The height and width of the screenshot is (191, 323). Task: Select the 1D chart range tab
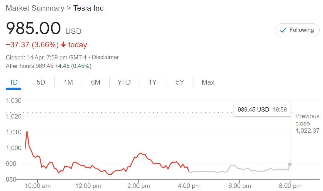click(x=13, y=82)
